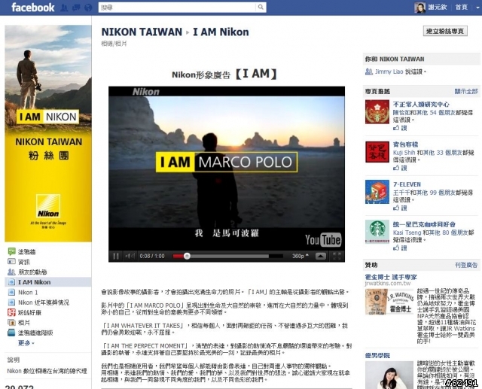
Task: Open the user profile picture in top bar
Action: (419, 8)
